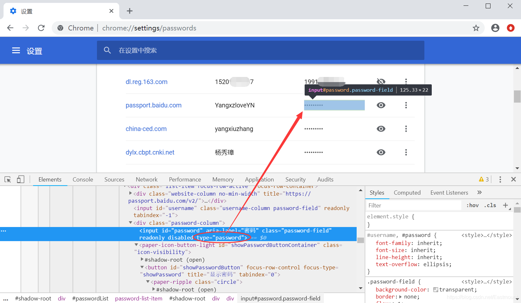Open the dylx.cbpt.cnki.net link
This screenshot has height=303, width=521.
coord(150,152)
